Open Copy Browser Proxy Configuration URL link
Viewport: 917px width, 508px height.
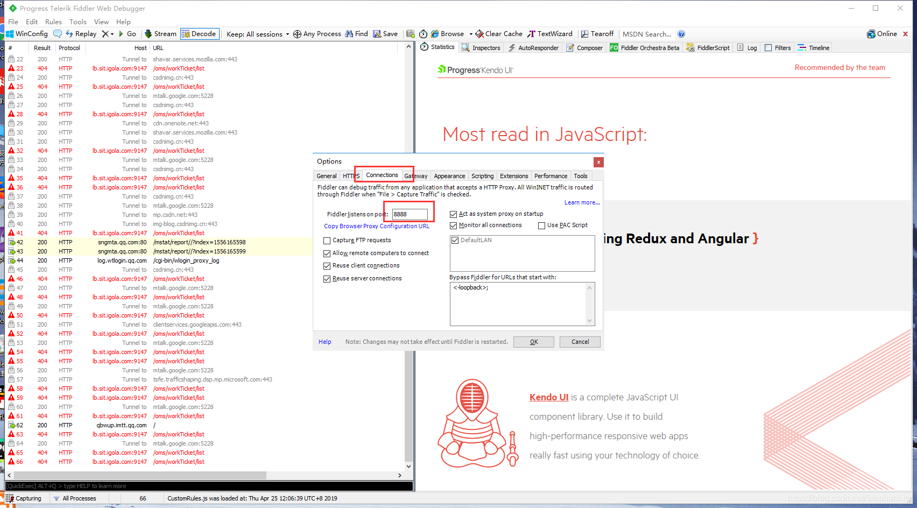[x=377, y=226]
